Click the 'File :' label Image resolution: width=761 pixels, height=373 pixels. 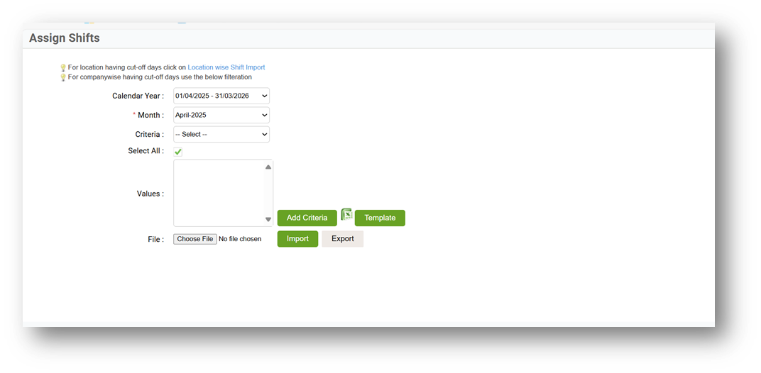156,239
